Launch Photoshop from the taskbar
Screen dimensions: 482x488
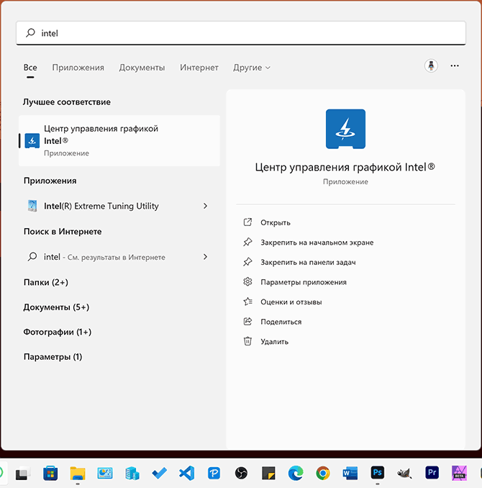pos(378,473)
